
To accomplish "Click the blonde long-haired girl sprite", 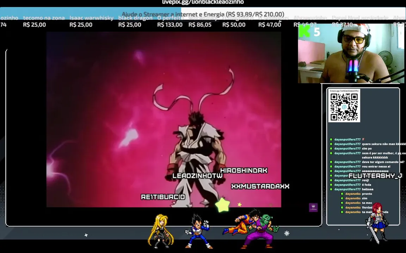I will (x=160, y=231).
